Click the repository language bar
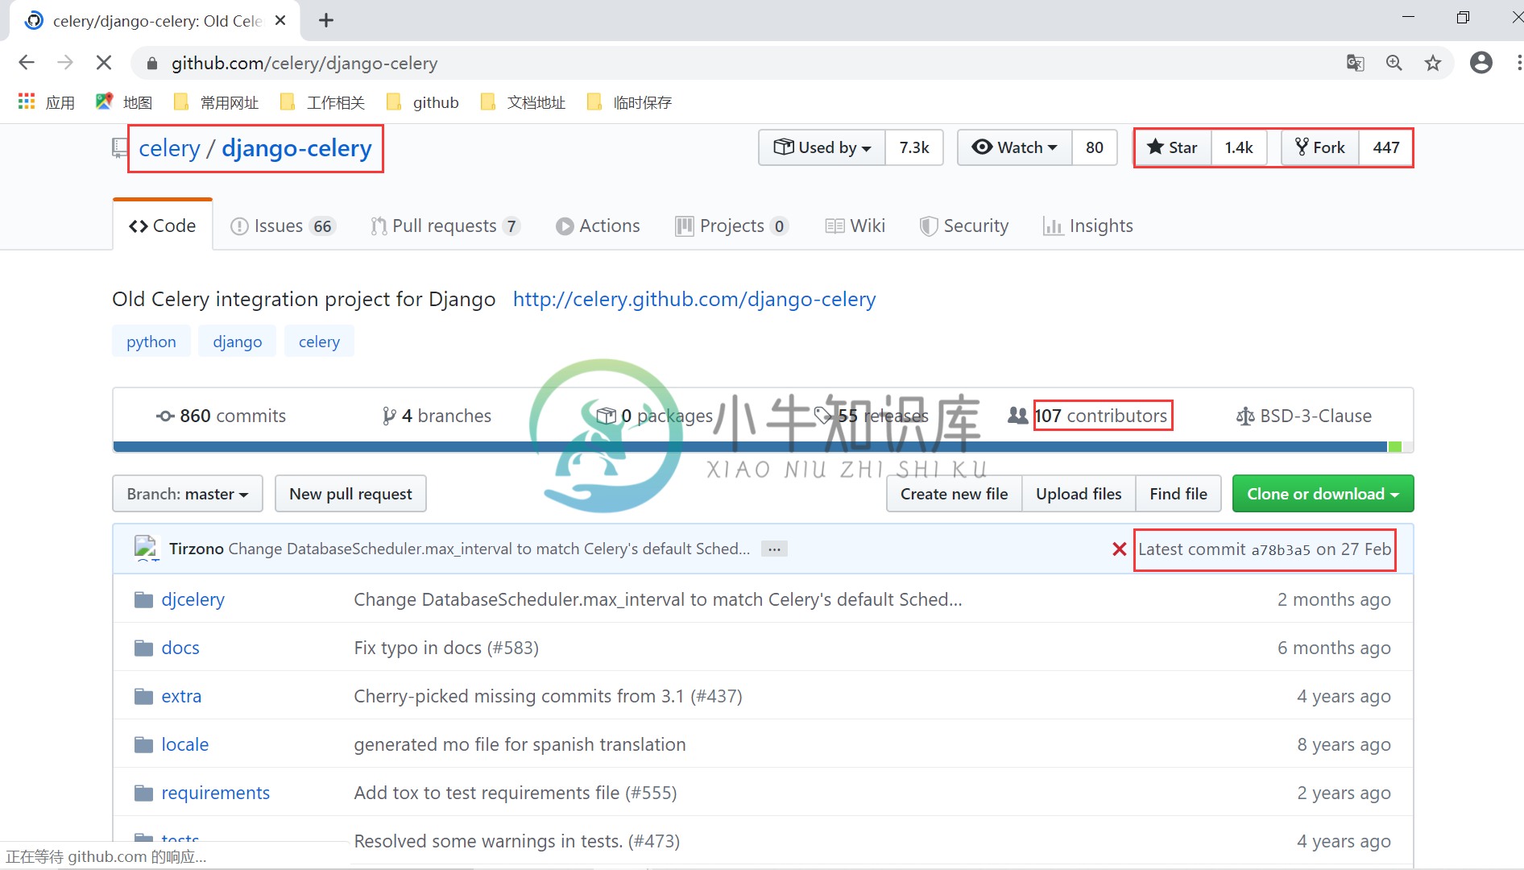The image size is (1524, 870). tap(763, 447)
